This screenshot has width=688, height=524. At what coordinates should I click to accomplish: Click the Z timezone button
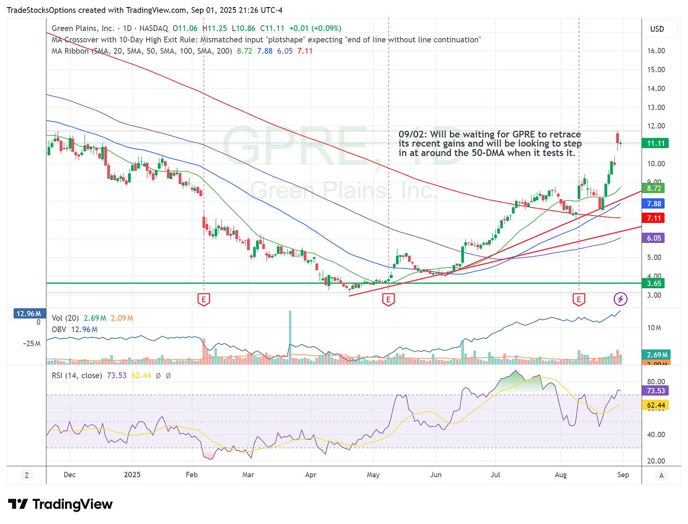pyautogui.click(x=26, y=475)
